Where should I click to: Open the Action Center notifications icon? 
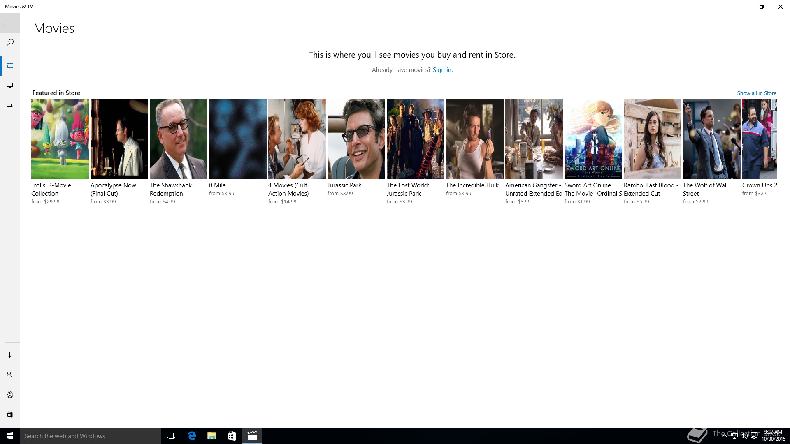pyautogui.click(x=754, y=436)
